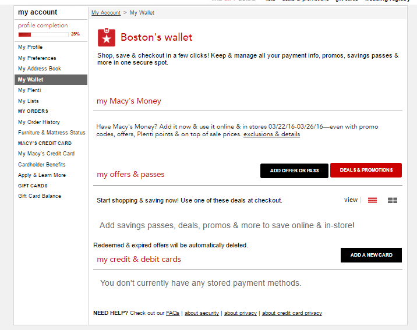Image resolution: width=417 pixels, height=330 pixels.
Task: Switch to grid view icon
Action: (x=393, y=200)
